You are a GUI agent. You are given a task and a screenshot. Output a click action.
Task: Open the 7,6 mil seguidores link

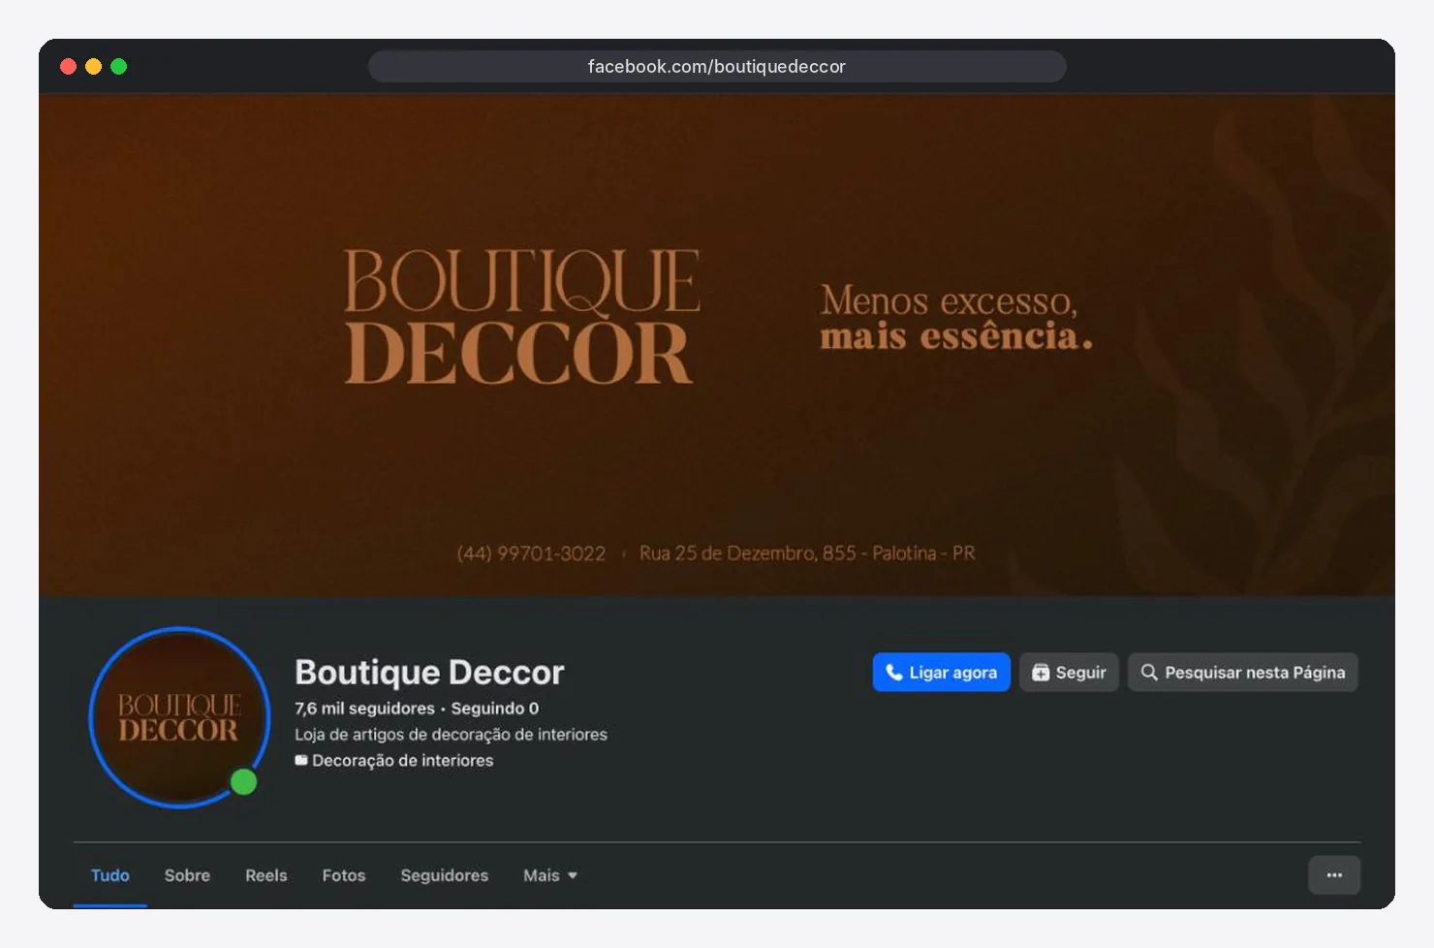point(365,709)
